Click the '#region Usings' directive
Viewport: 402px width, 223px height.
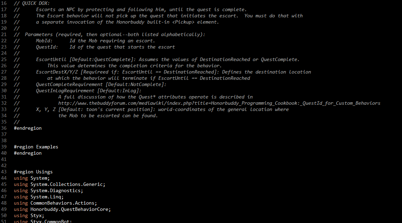[x=33, y=172]
